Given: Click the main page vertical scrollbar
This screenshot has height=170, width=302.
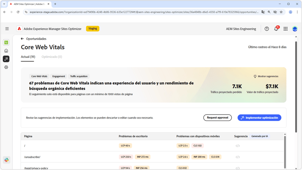Looking at the screenshot, I should point(296,86).
